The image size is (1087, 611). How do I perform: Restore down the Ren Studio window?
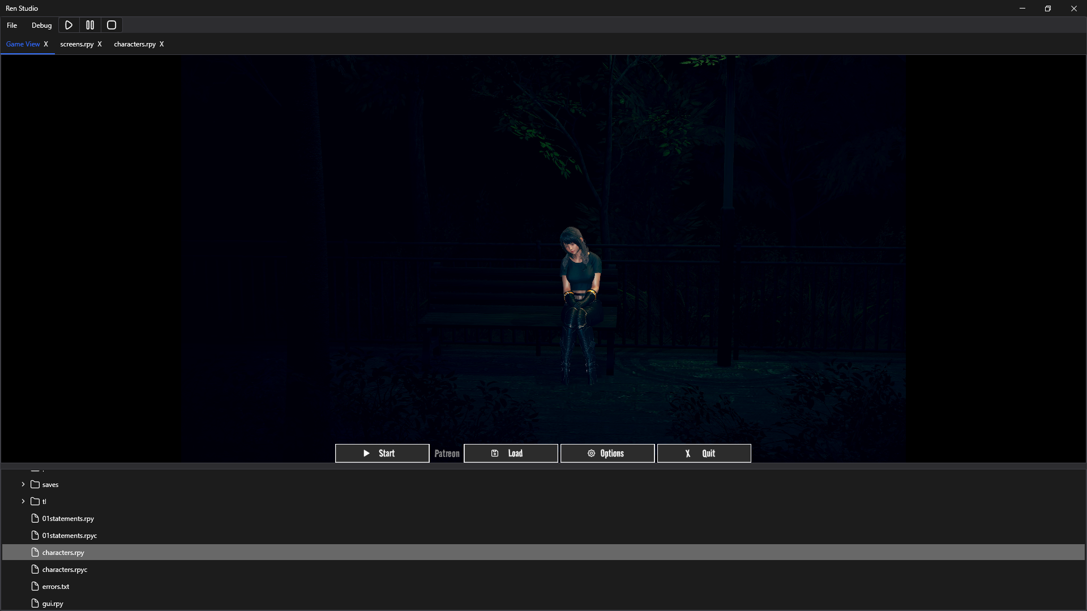1048,8
